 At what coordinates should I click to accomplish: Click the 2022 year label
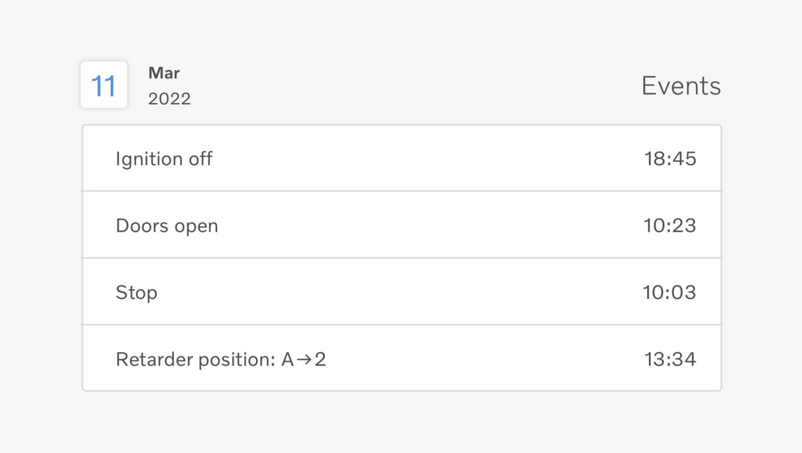169,99
